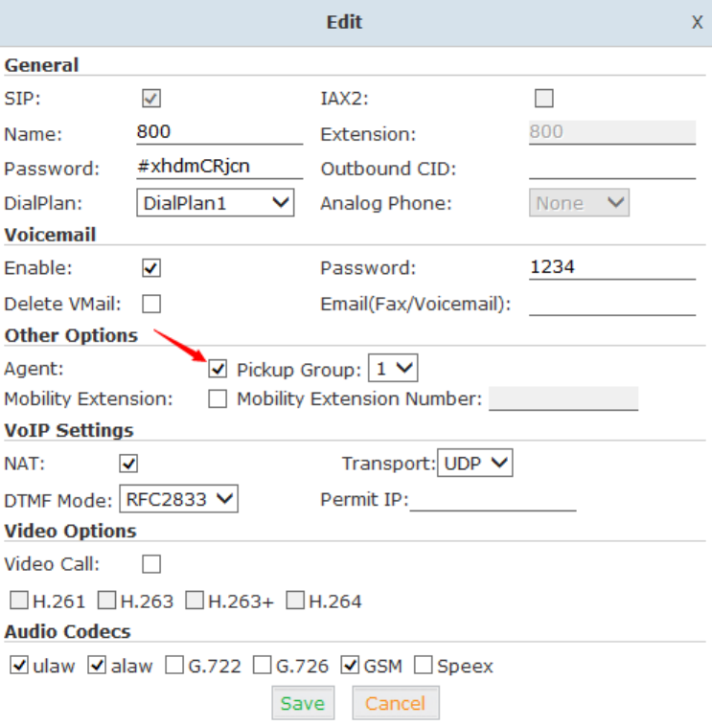Enable the Mobility Extension checkbox

pos(218,398)
